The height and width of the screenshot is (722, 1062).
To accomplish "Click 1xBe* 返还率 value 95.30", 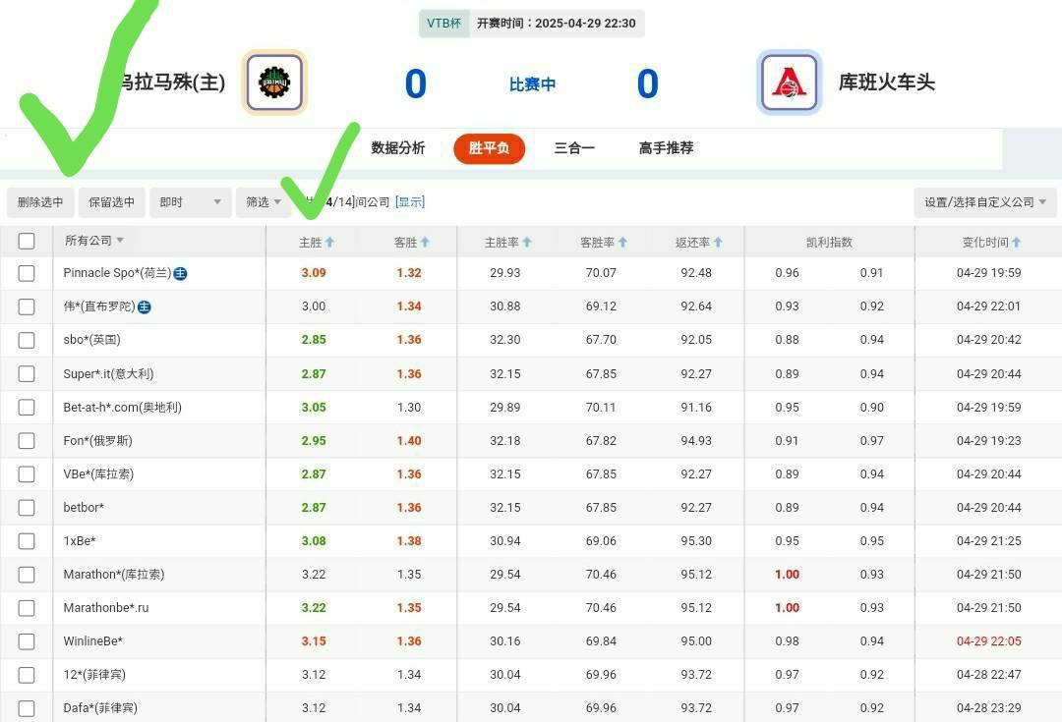I will [x=696, y=541].
